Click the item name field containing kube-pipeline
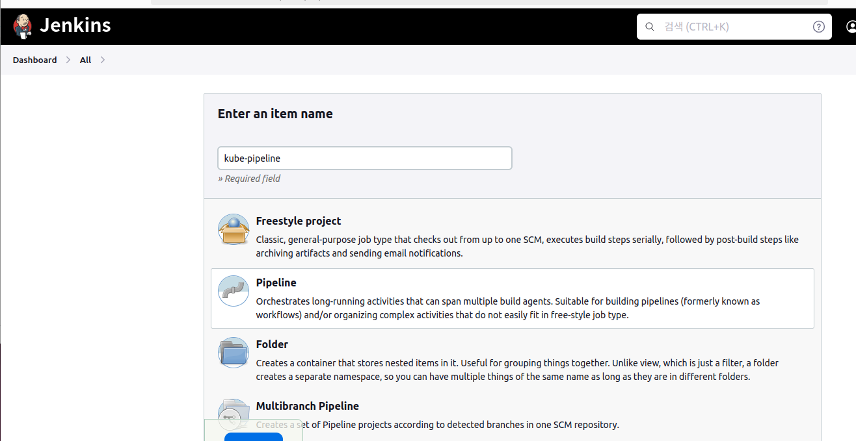Screen dimensions: 856x441 [365, 158]
